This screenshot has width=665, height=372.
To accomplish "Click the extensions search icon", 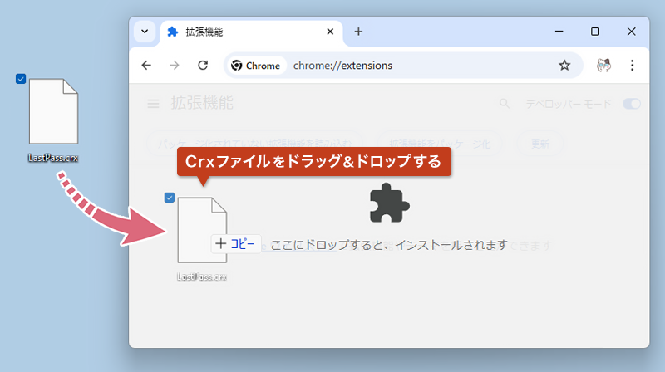I will pos(505,104).
